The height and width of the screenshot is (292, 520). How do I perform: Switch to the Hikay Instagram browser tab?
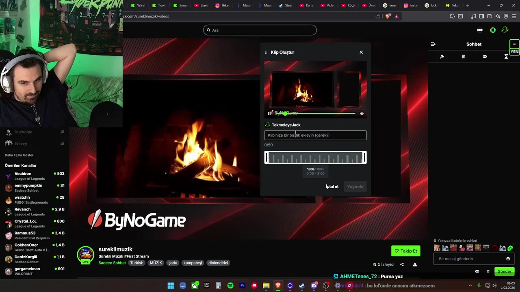tap(222, 5)
